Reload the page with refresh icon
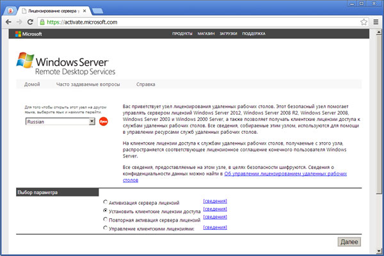The image size is (384, 256). 30,22
